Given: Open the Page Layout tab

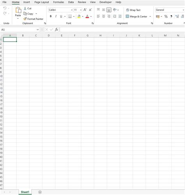Looking at the screenshot, I should click(42, 2).
